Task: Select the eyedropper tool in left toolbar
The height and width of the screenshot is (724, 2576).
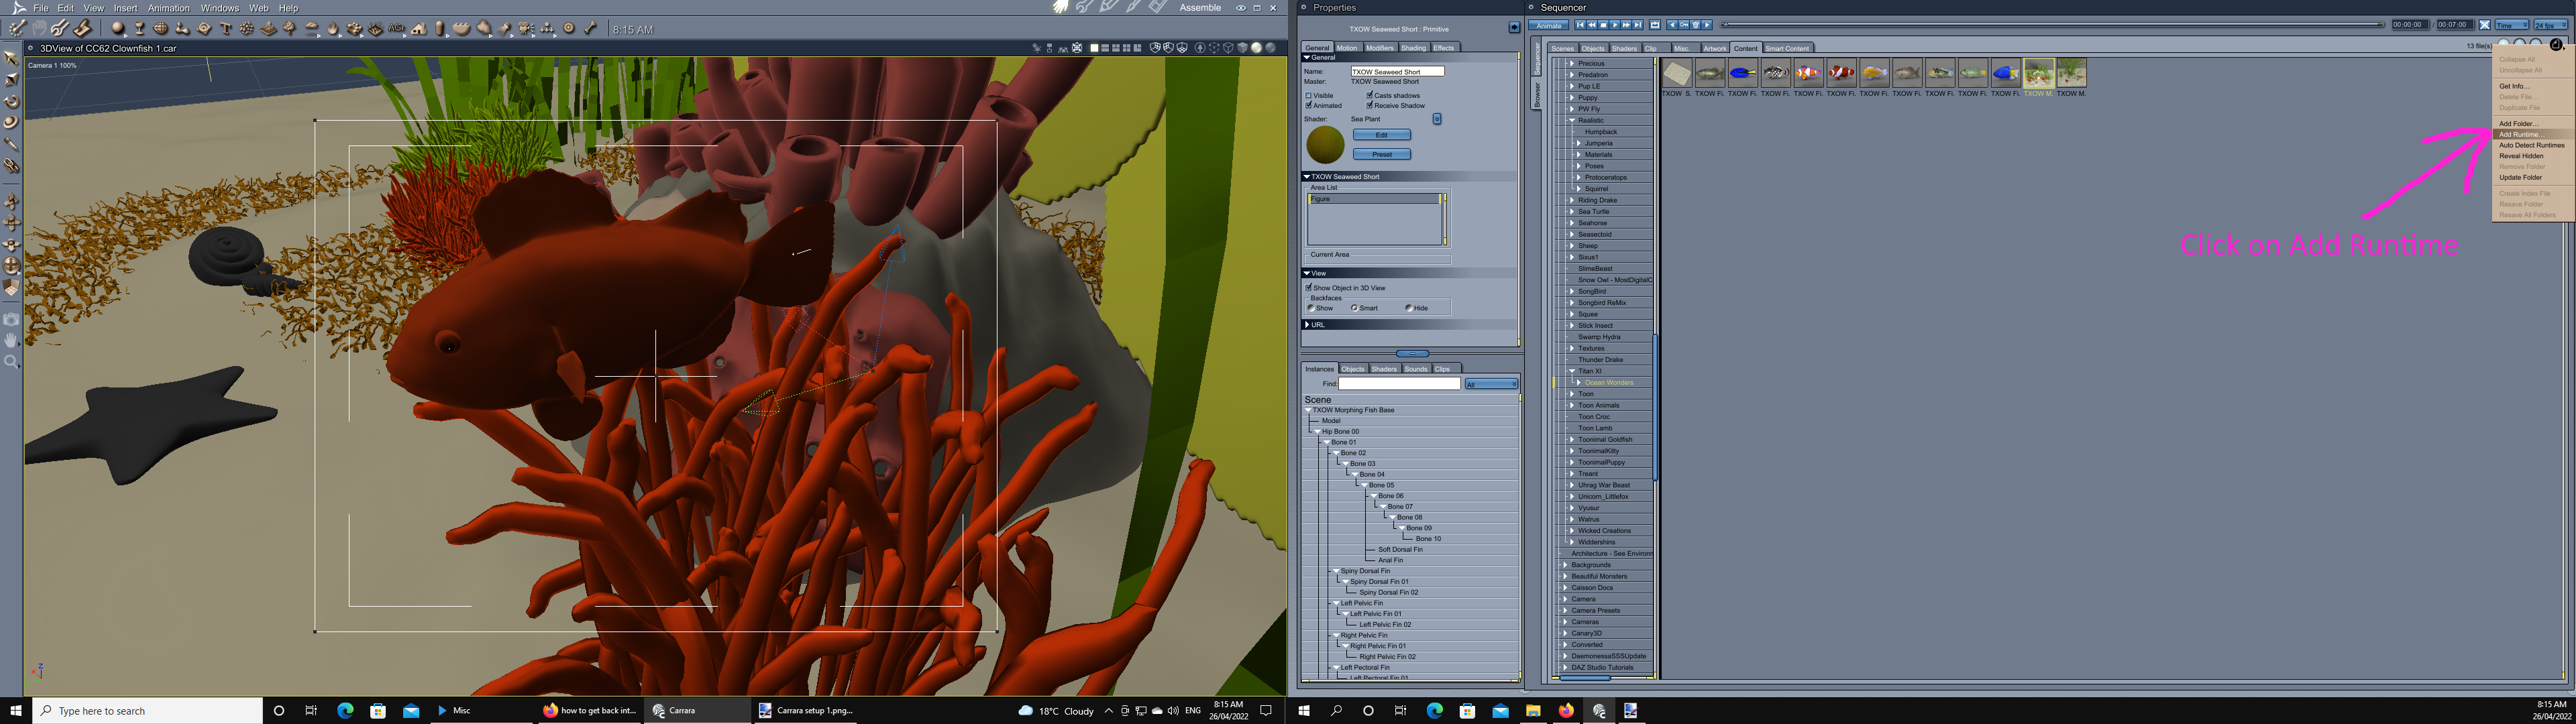Action: coord(12,144)
